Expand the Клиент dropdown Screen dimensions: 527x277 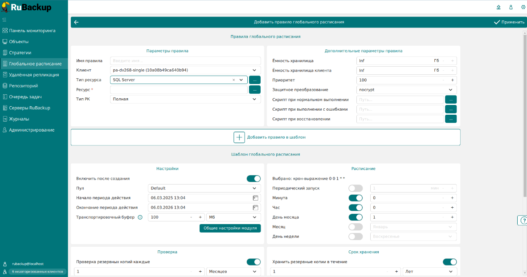[254, 70]
